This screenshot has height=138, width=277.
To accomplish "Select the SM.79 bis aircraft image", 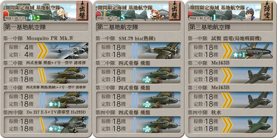I will pos(159,51).
